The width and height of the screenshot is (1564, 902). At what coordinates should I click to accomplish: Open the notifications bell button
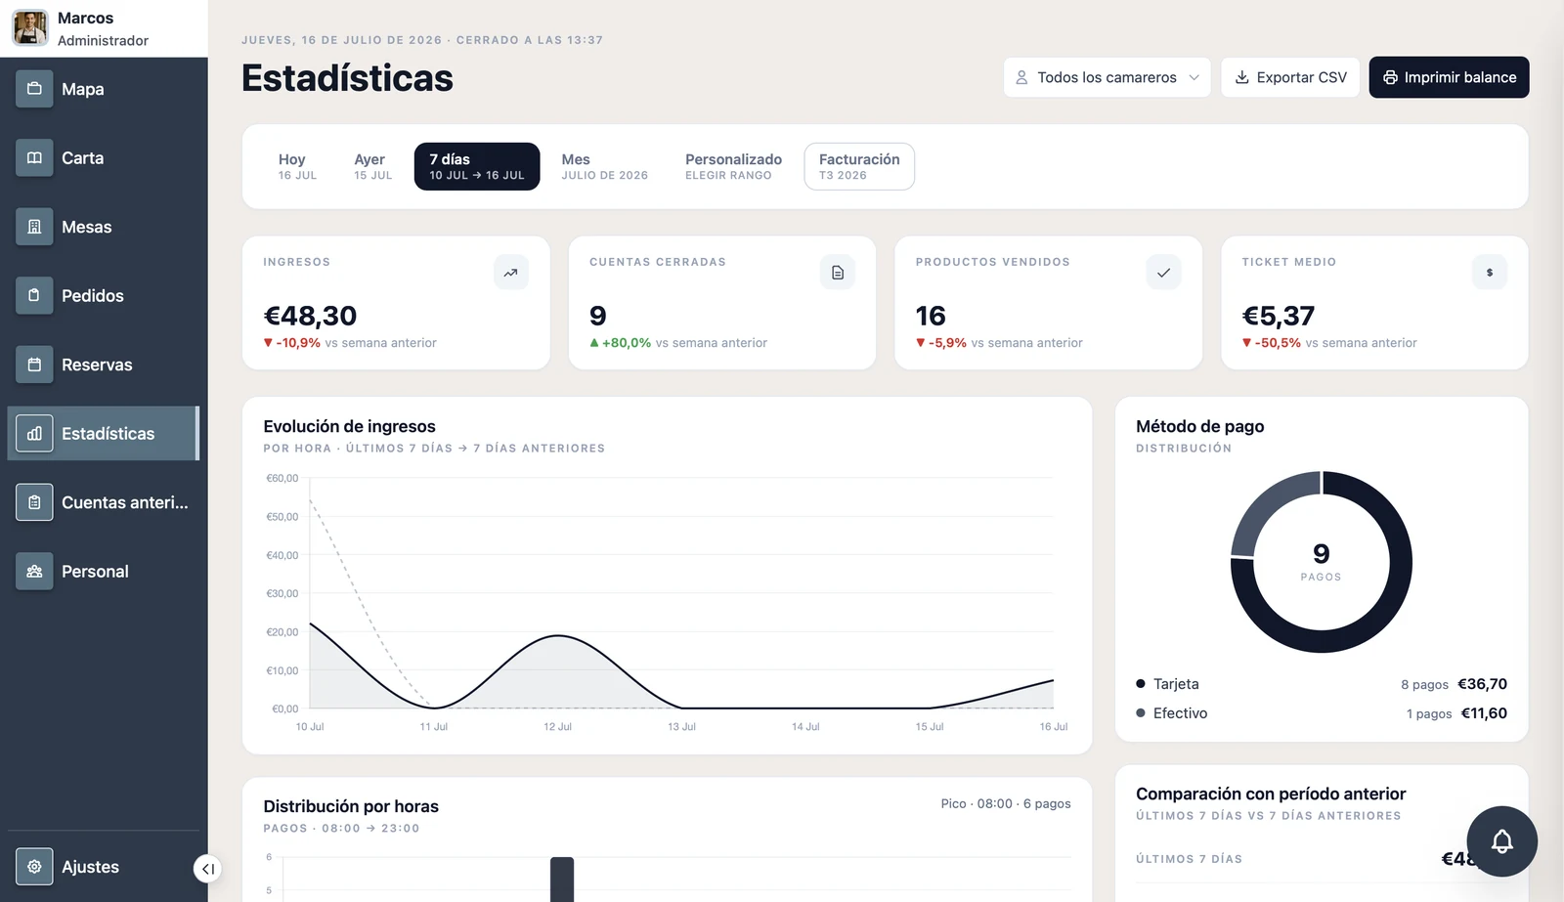pyautogui.click(x=1501, y=841)
